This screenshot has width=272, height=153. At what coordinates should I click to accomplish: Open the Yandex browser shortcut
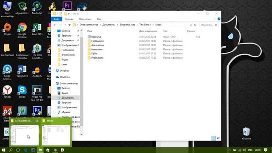coord(7,92)
